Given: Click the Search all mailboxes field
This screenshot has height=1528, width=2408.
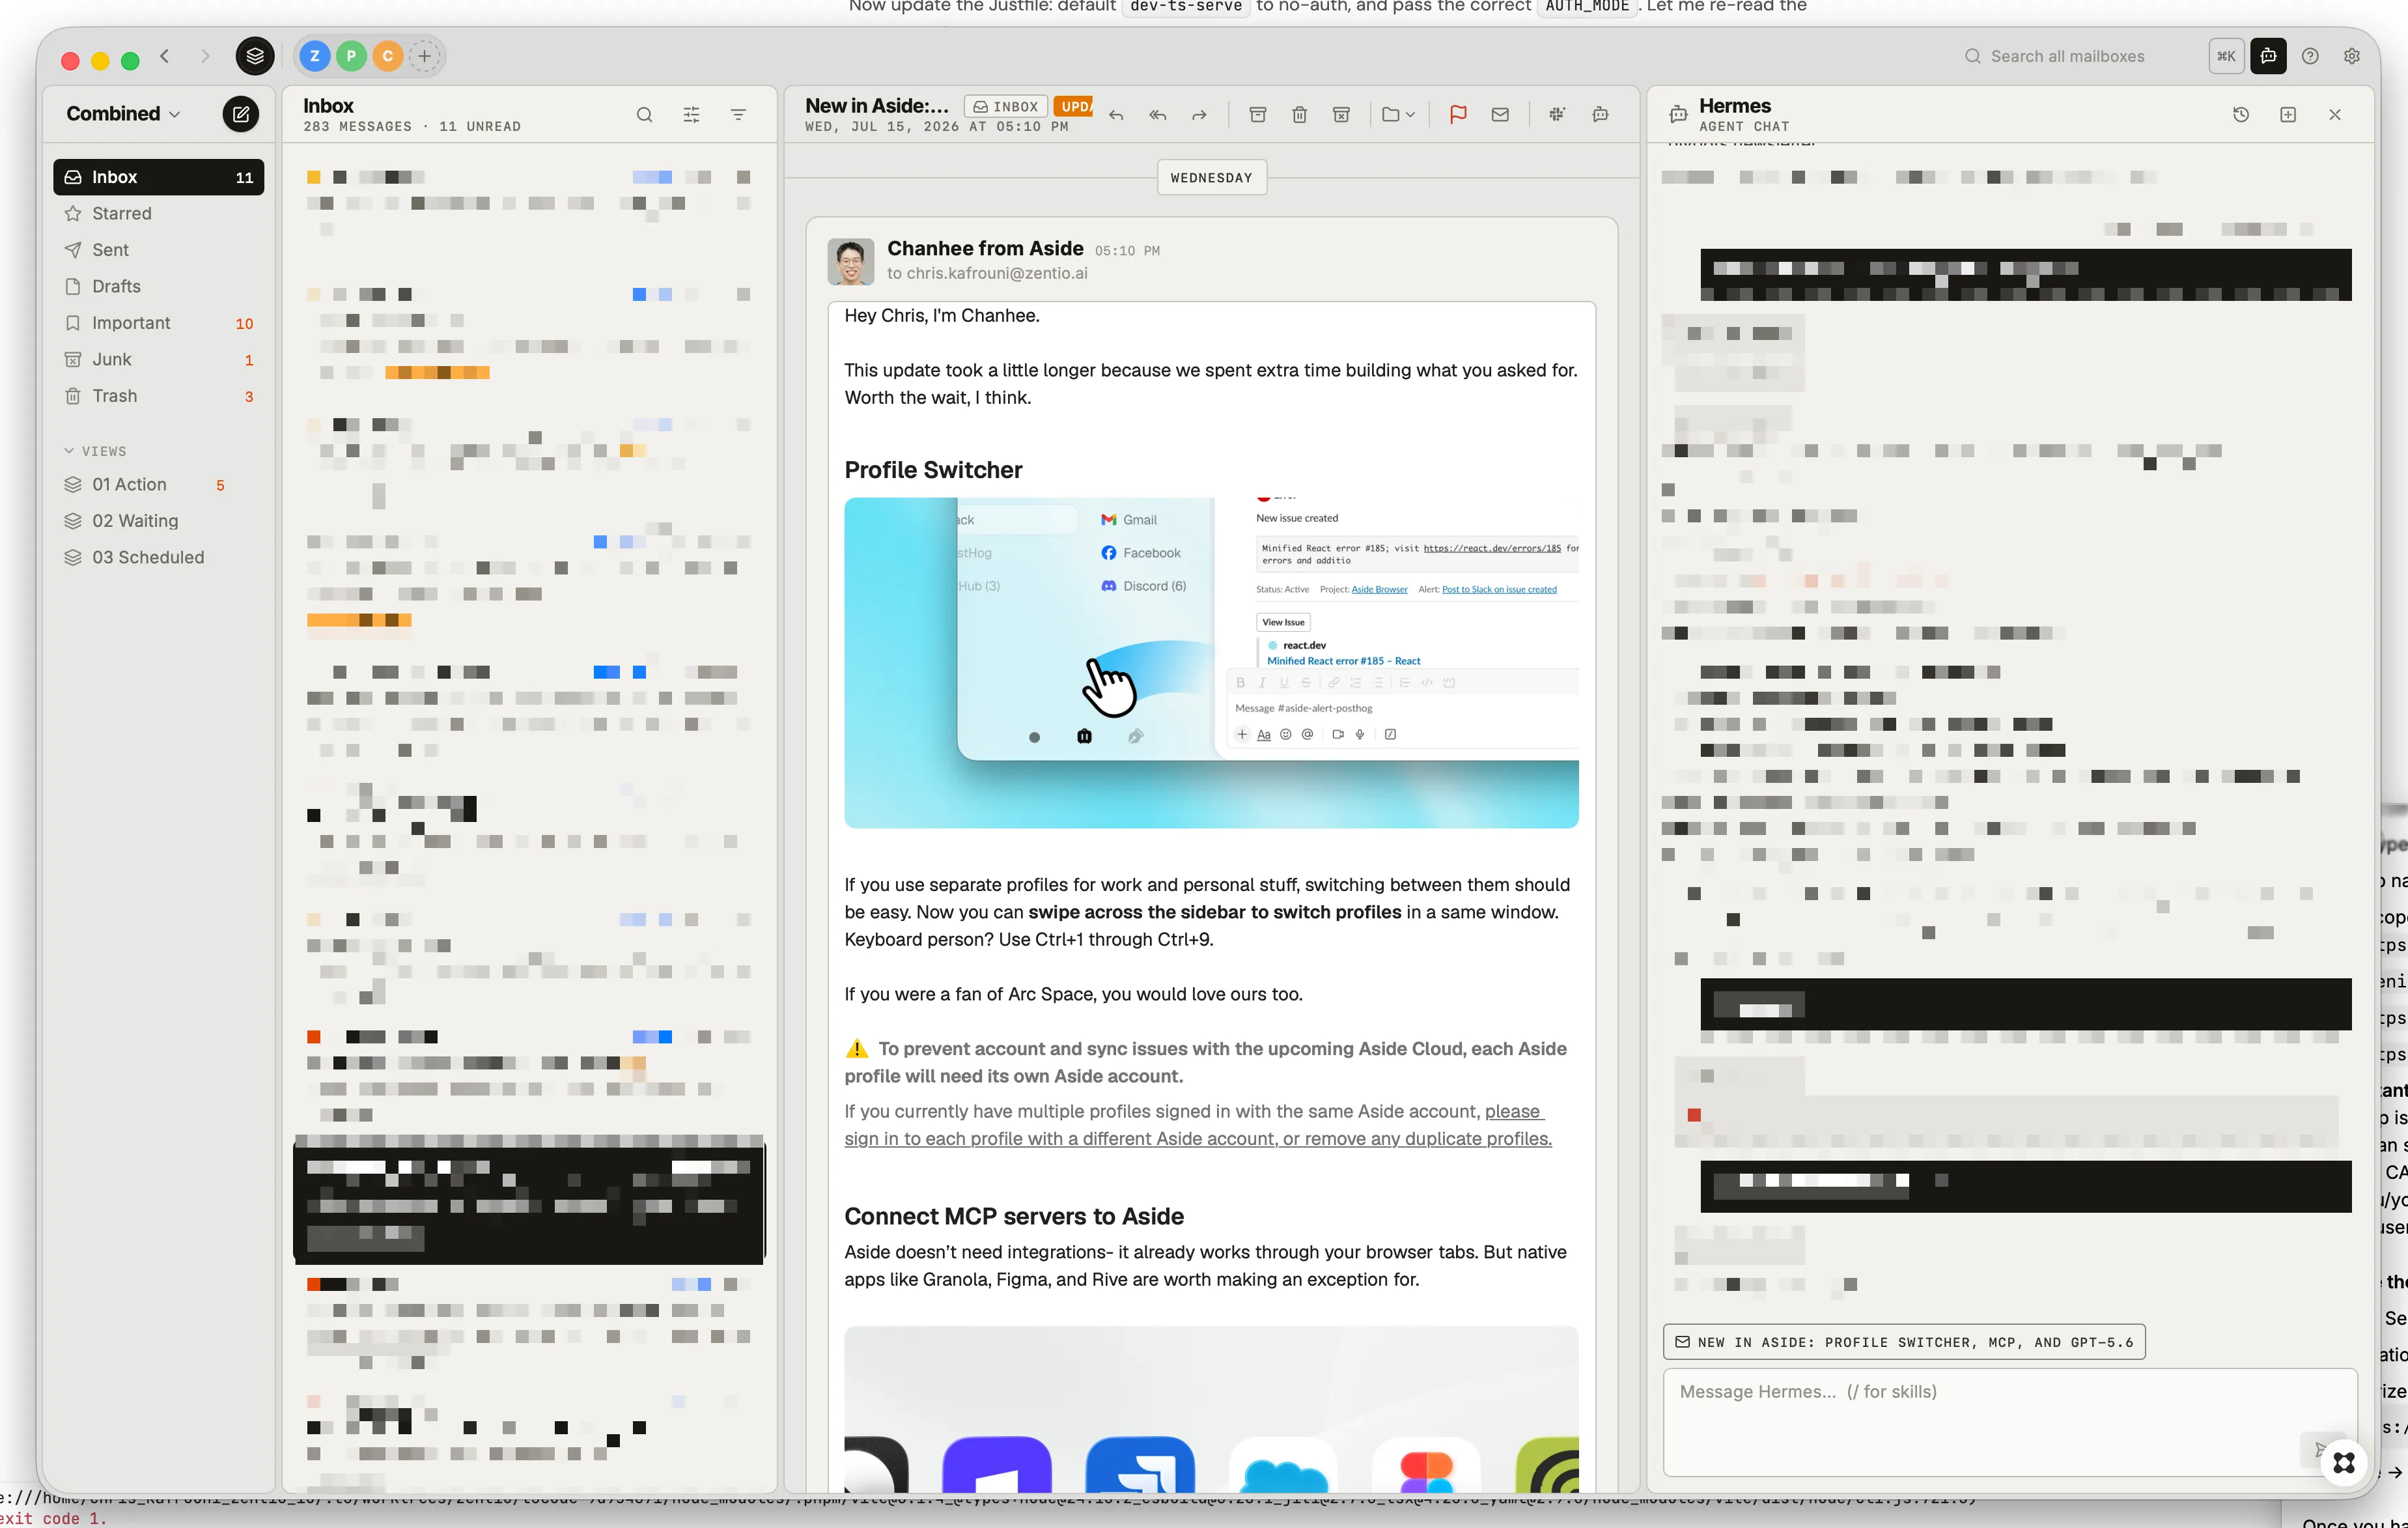Looking at the screenshot, I should click(2066, 56).
